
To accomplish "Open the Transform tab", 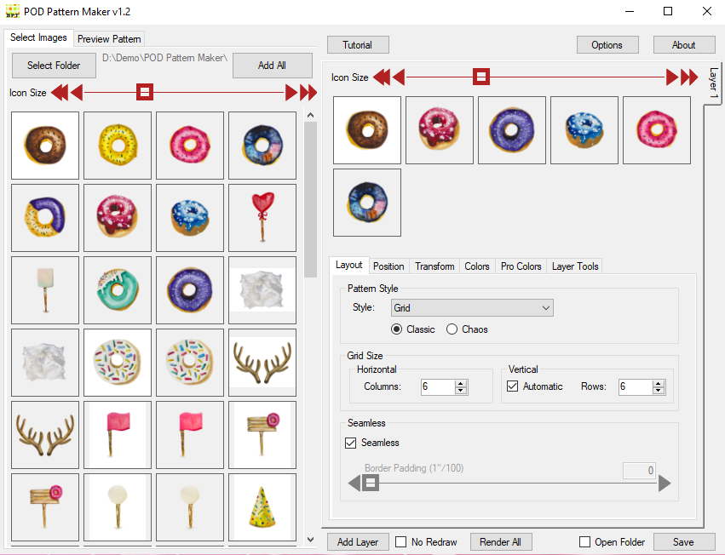I will click(434, 266).
